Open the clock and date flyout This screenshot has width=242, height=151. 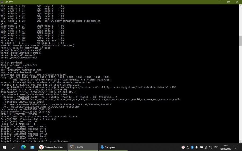(x=225, y=147)
